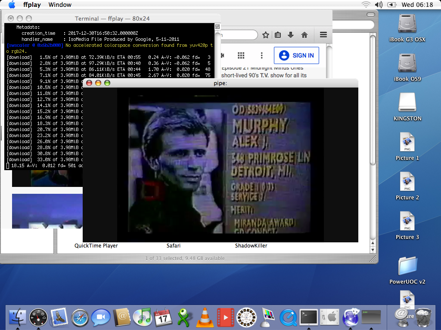Screen dimensions: 441x330
Task: Open the browser hamburger menu
Action: tap(323, 35)
